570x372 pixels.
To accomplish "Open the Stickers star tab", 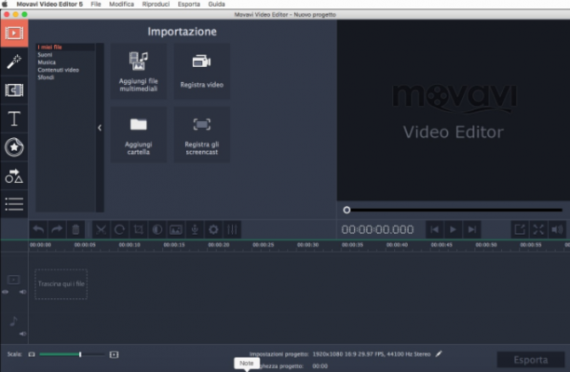I will [x=14, y=147].
